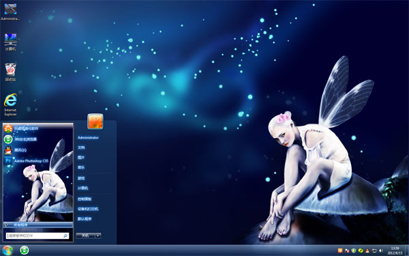Launch Adobe Photoshop CS5 from Start menu
This screenshot has width=409, height=256.
point(27,161)
